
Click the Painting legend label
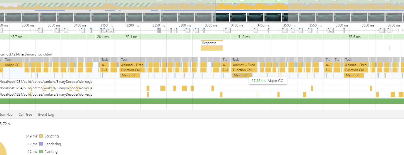point(51,152)
